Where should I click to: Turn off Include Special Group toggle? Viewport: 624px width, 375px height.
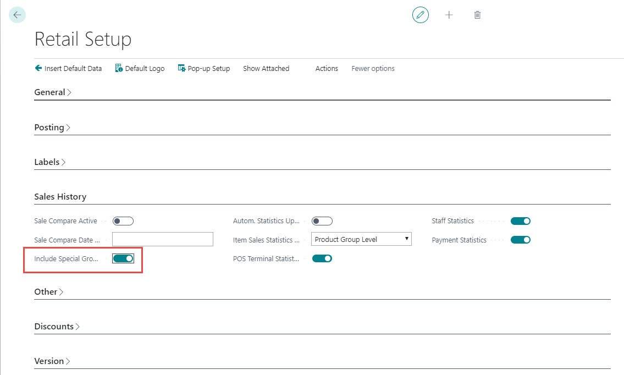pyautogui.click(x=123, y=259)
